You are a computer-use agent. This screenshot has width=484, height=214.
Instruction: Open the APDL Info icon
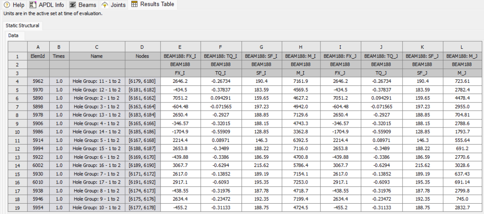point(33,4)
